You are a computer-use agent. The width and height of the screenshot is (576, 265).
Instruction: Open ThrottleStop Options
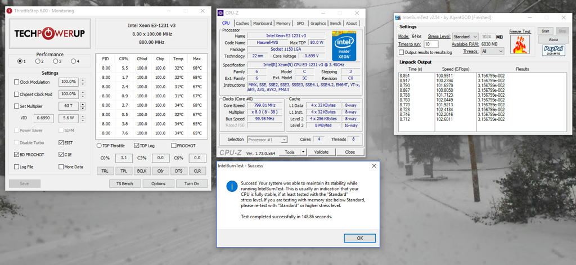point(158,183)
